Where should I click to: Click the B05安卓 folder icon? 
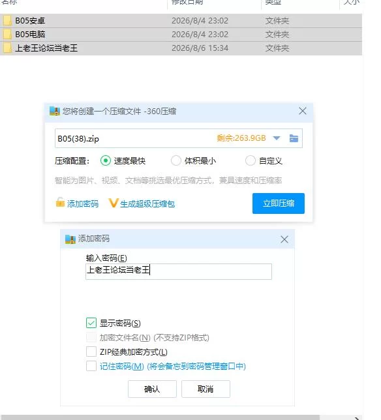pyautogui.click(x=7, y=21)
